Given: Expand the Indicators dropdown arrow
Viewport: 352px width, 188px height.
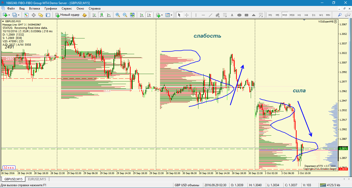Looking at the screenshot, I should [162, 15].
